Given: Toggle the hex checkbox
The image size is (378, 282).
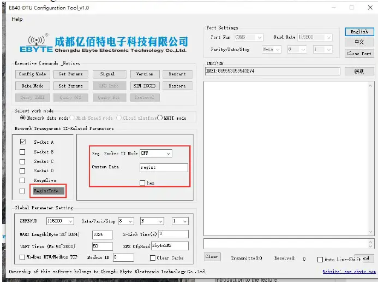Looking at the screenshot, I should [x=142, y=183].
